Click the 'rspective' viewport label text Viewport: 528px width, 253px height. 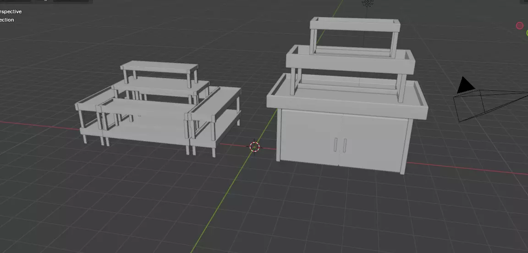[x=11, y=11]
